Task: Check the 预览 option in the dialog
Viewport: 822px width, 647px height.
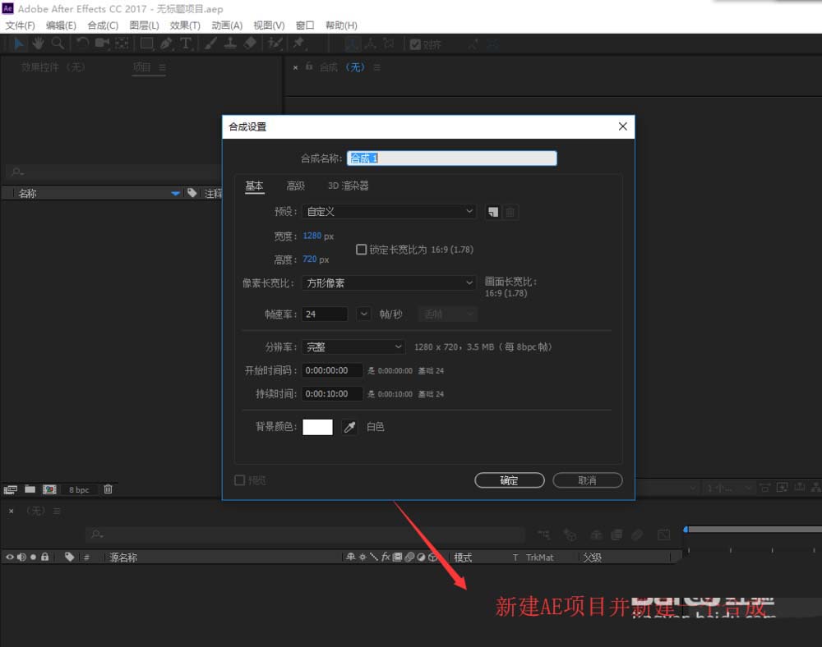Action: tap(240, 480)
